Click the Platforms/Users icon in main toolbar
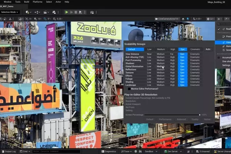 coord(92,12)
